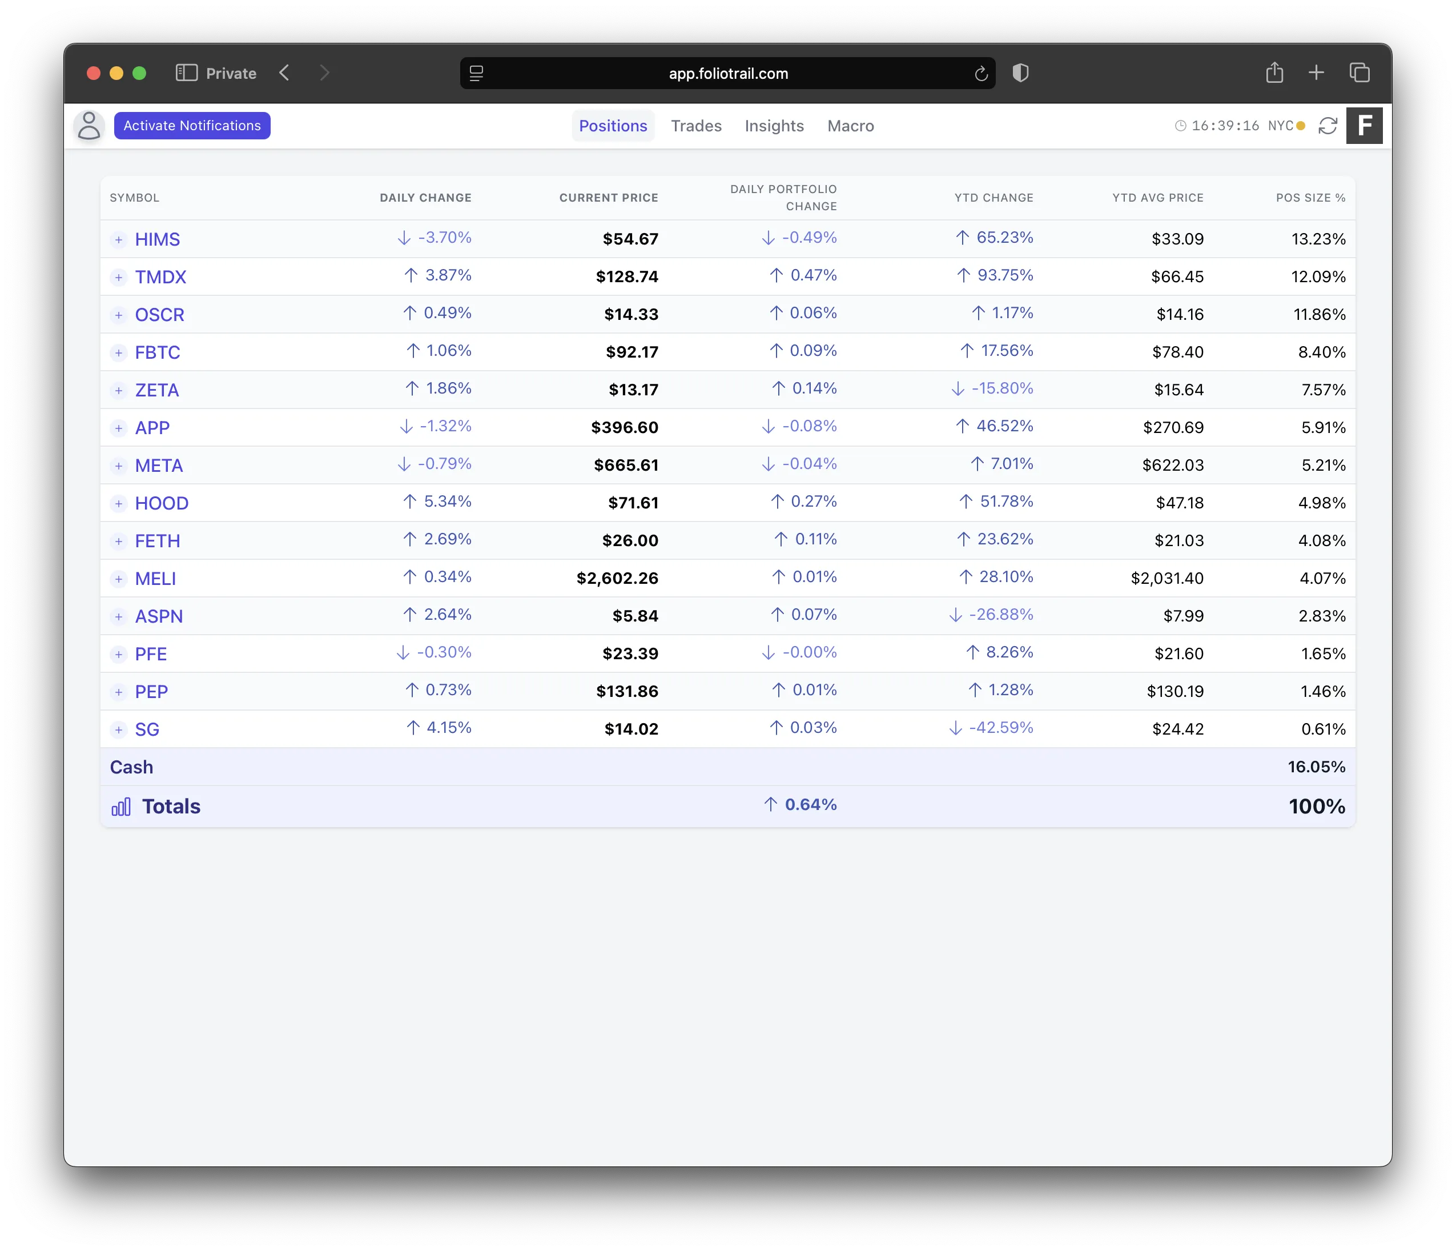Click the Safari share icon
Viewport: 1456px width, 1251px height.
(x=1274, y=73)
